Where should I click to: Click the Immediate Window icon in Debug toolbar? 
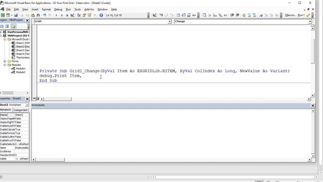tap(184, 15)
